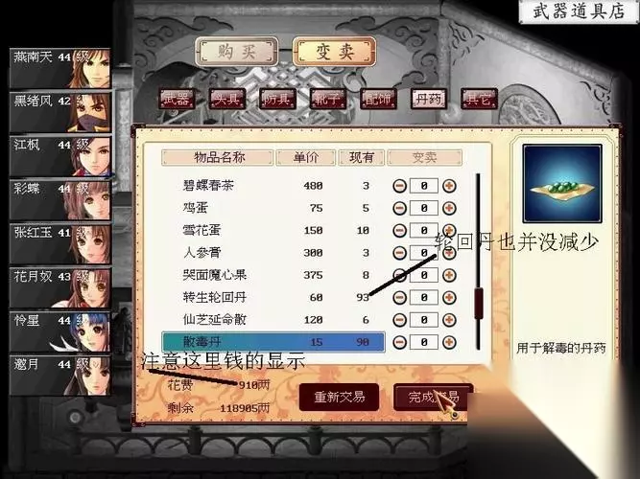Viewport: 640px width, 479px height.
Task: Select the 散毒丹 item row
Action: 273,342
